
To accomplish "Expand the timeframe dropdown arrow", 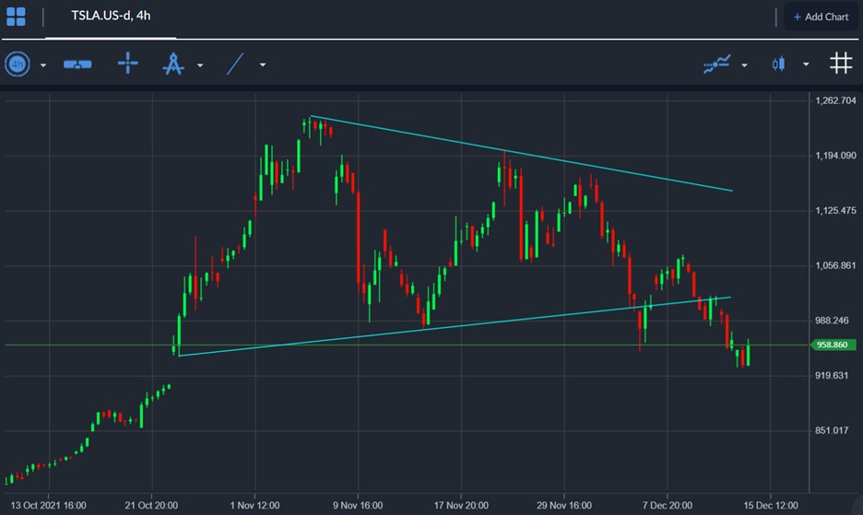I will pyautogui.click(x=43, y=65).
